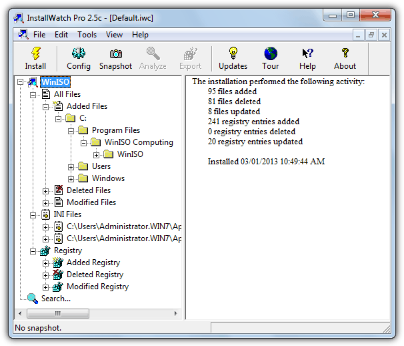
Task: Select the first C:\Users\Administrator INI entry
Action: (124, 226)
